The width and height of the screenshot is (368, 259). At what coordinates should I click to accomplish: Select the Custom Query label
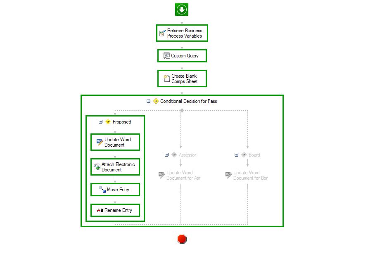(x=185, y=56)
